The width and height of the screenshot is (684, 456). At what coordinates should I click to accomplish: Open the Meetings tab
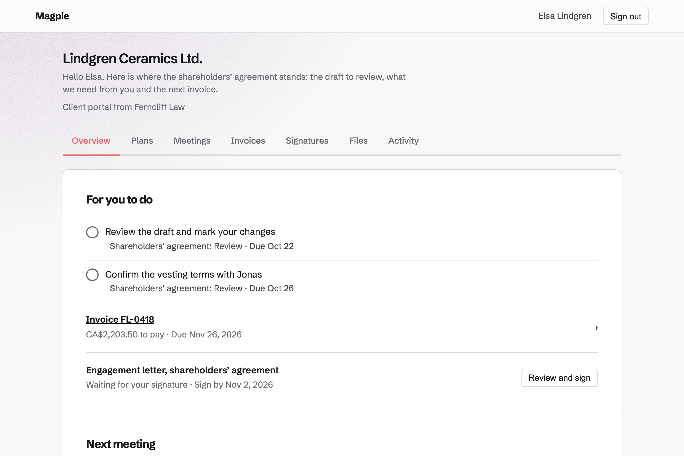click(x=192, y=141)
